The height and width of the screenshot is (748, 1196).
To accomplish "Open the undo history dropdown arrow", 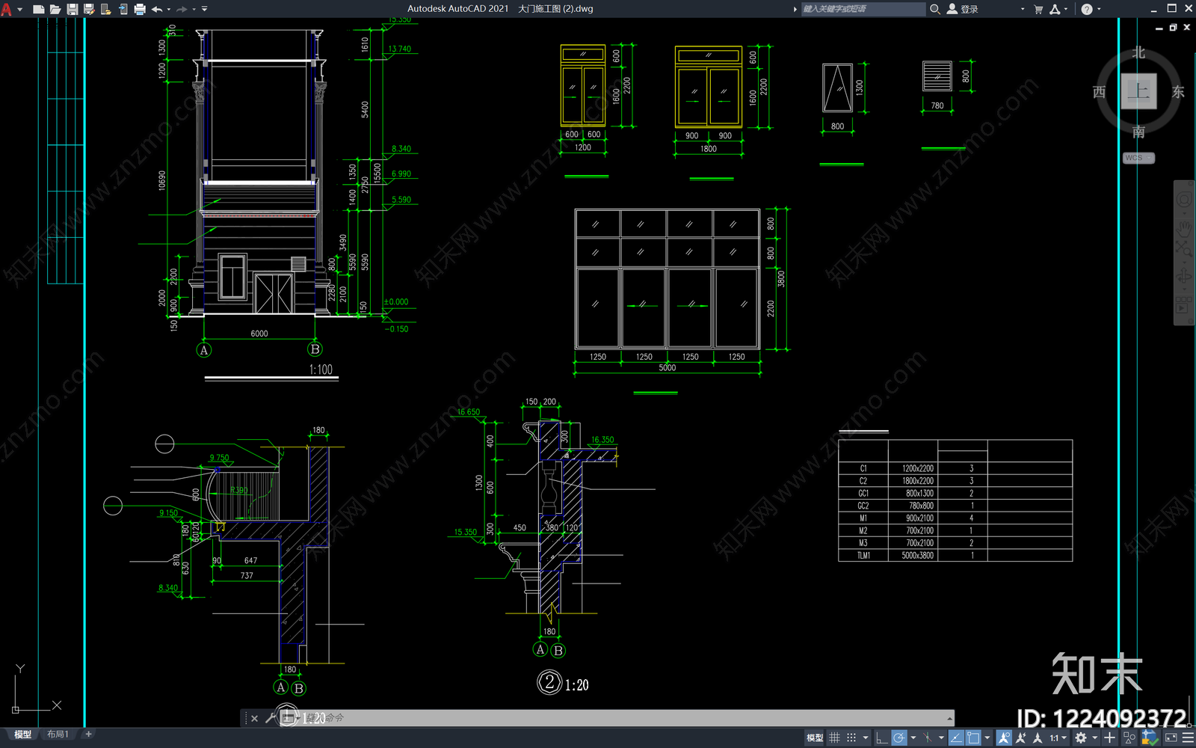I will tap(169, 9).
